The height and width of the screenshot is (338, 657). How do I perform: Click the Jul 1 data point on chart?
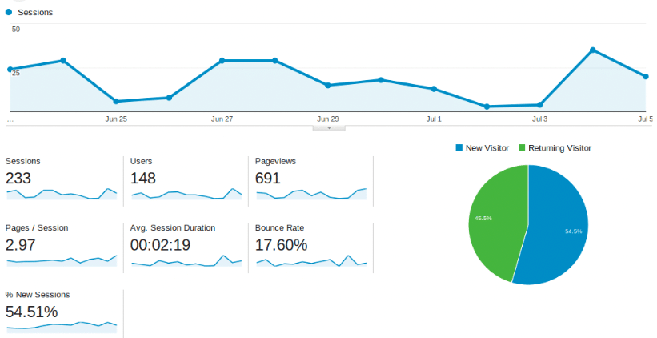(434, 89)
